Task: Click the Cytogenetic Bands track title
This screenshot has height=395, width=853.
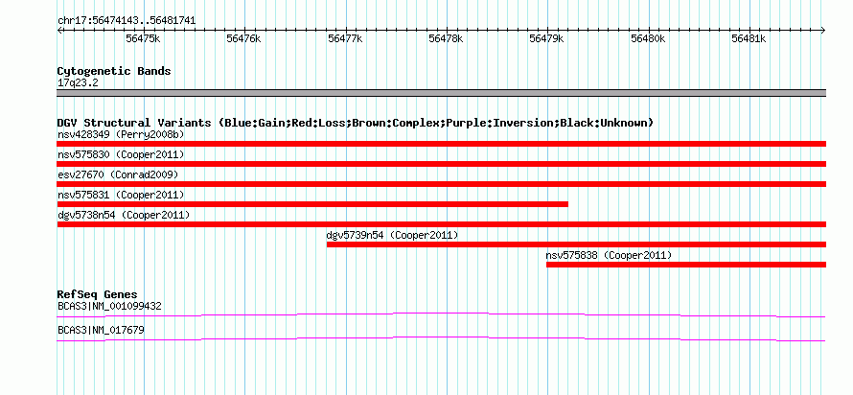Action: [x=114, y=71]
